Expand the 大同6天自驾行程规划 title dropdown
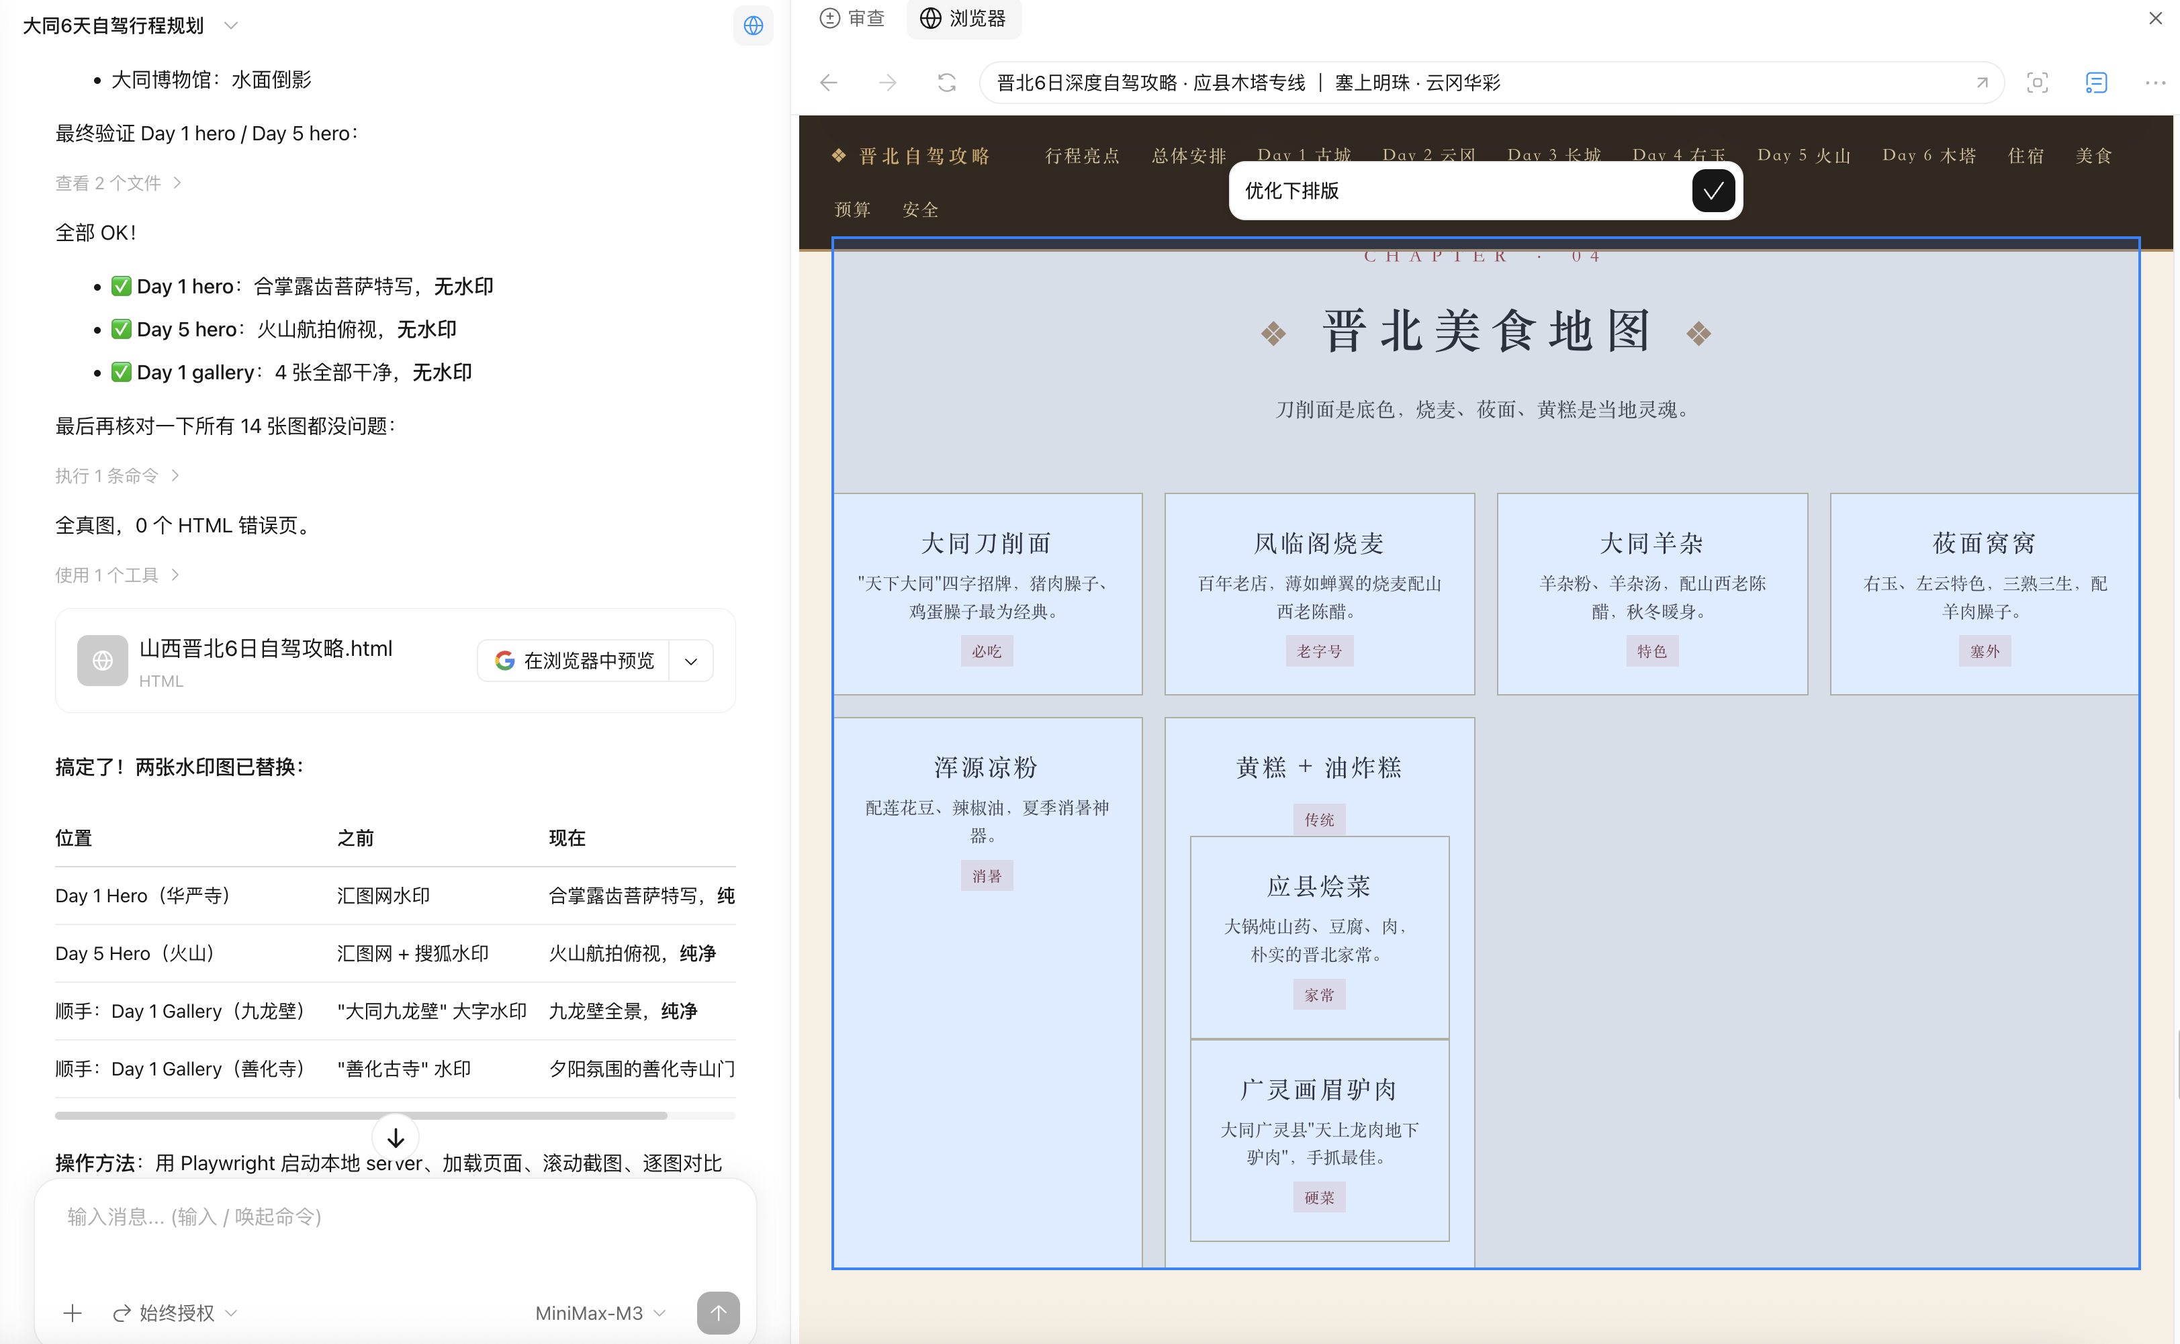 231,26
